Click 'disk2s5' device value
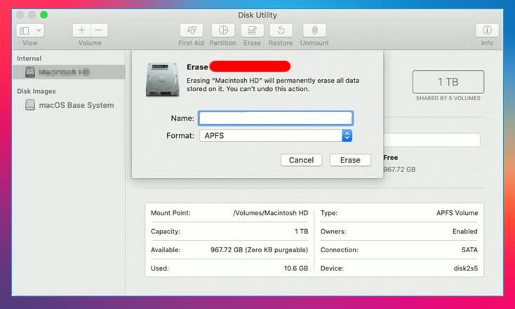The width and height of the screenshot is (515, 309). (x=466, y=268)
